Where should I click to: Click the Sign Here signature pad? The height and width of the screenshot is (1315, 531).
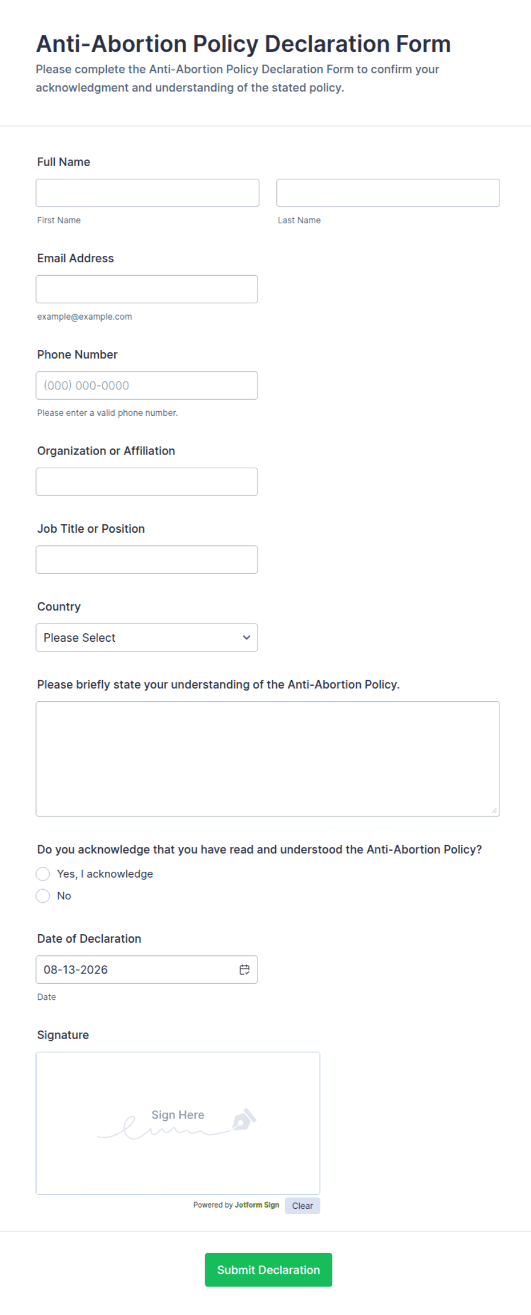(178, 1123)
